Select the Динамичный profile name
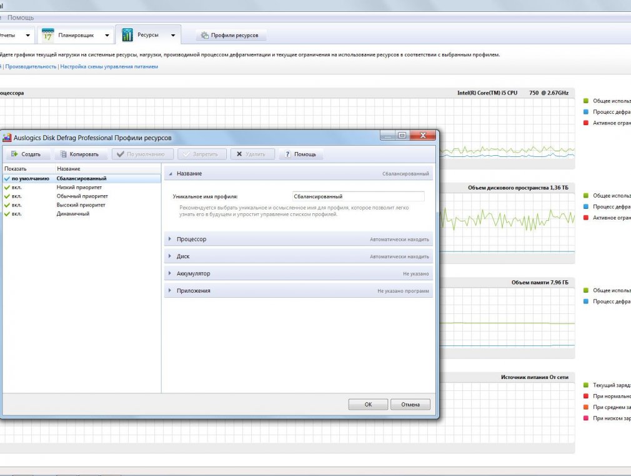631x476 pixels. tap(73, 214)
